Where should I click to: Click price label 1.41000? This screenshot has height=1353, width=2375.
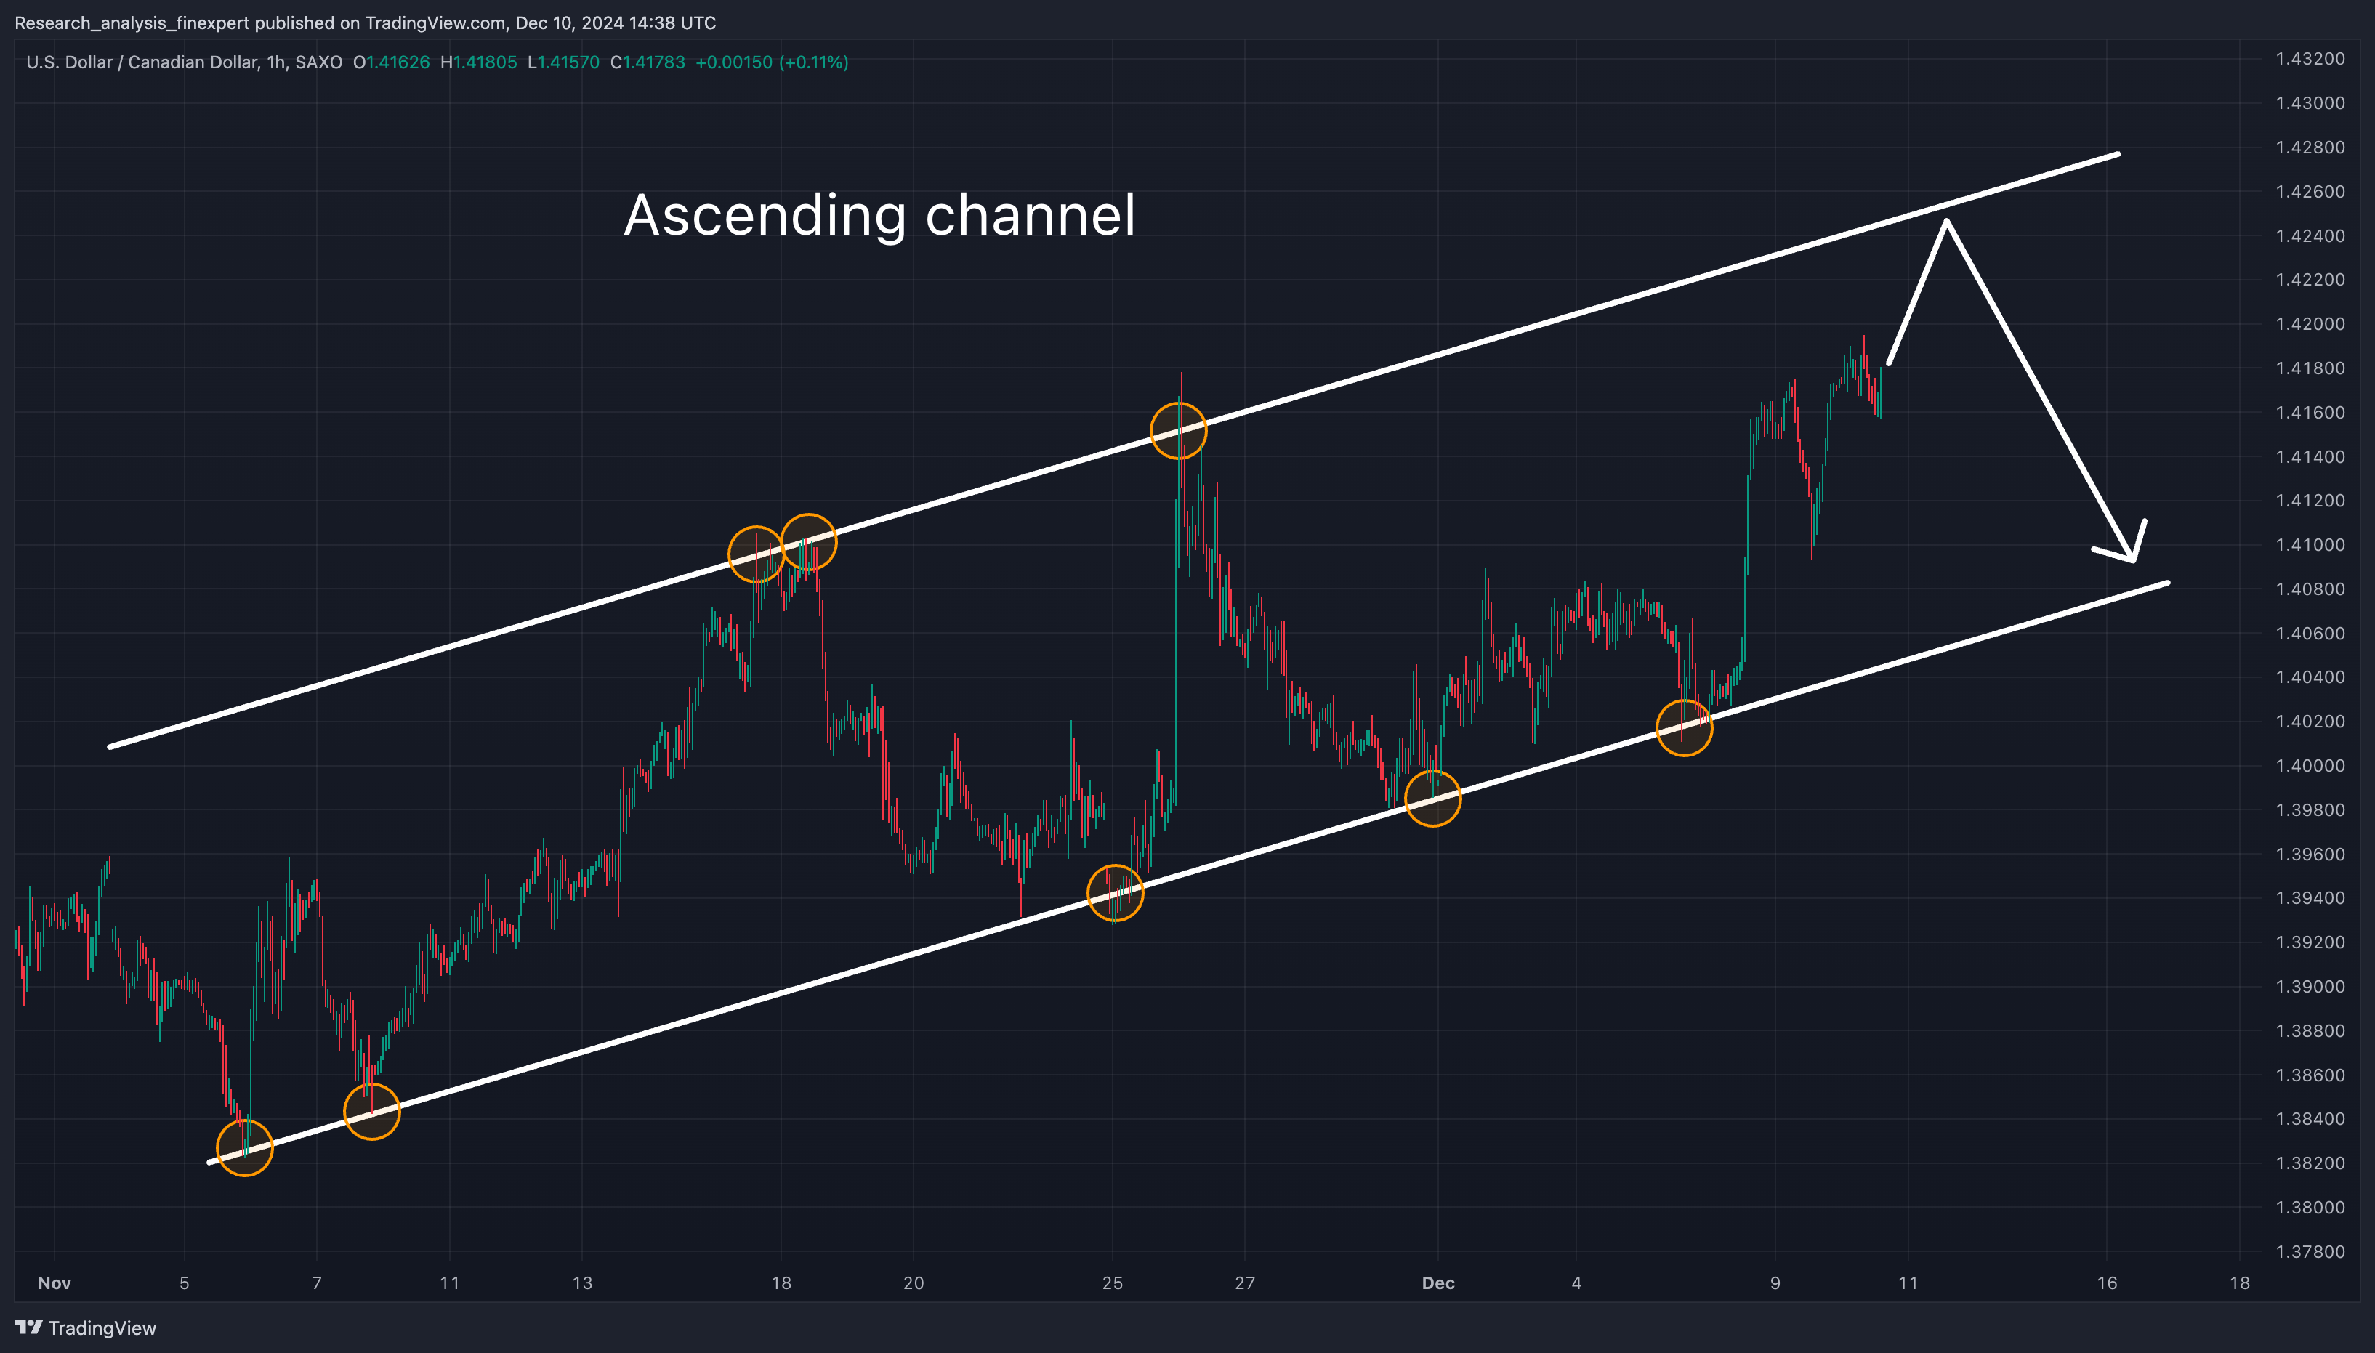2310,544
